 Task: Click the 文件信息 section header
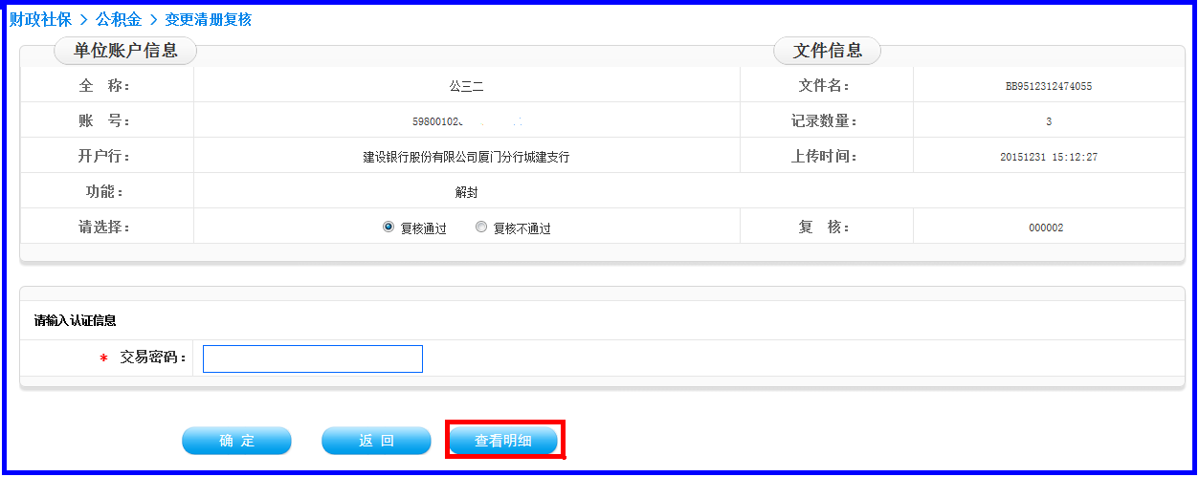[x=827, y=51]
